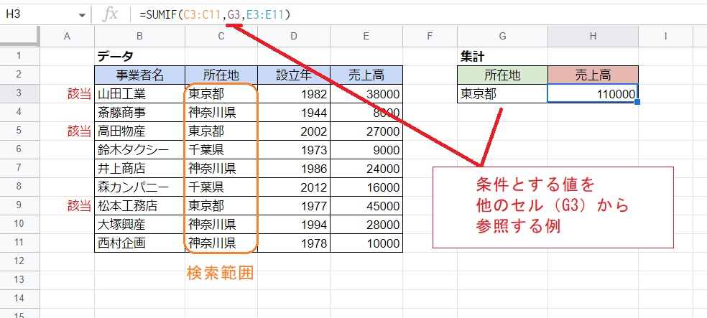Select row 1 header
This screenshot has width=707, height=318.
(x=20, y=56)
